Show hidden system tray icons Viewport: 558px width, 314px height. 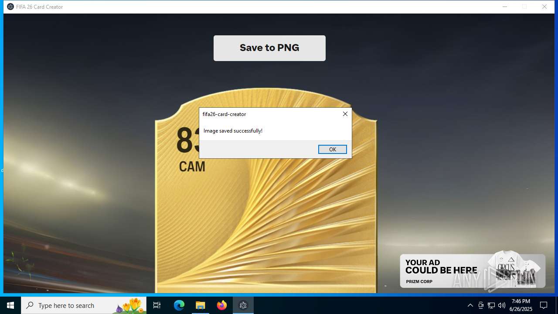(470, 305)
